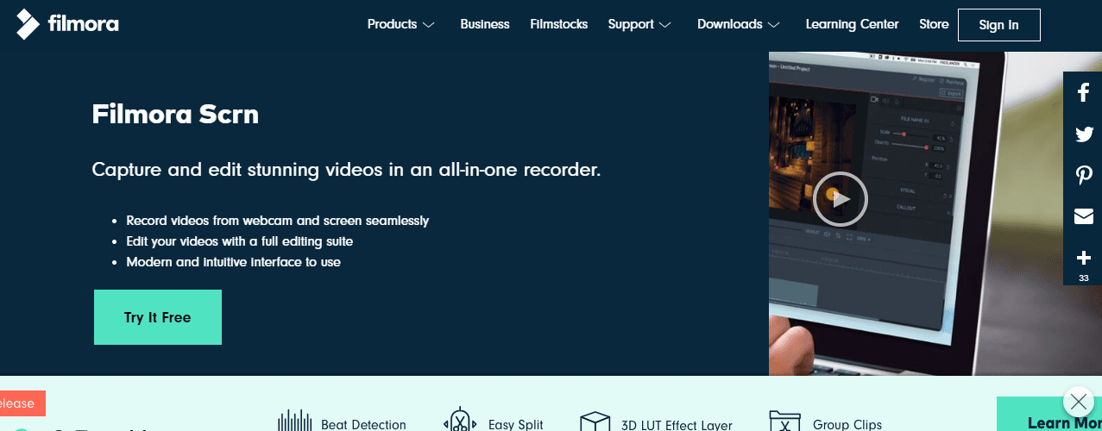Expand the Support dropdown menu
The image size is (1102, 431).
click(x=639, y=24)
